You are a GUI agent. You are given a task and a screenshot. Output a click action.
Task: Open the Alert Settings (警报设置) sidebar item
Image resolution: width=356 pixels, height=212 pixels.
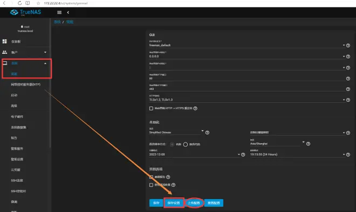[17, 159]
